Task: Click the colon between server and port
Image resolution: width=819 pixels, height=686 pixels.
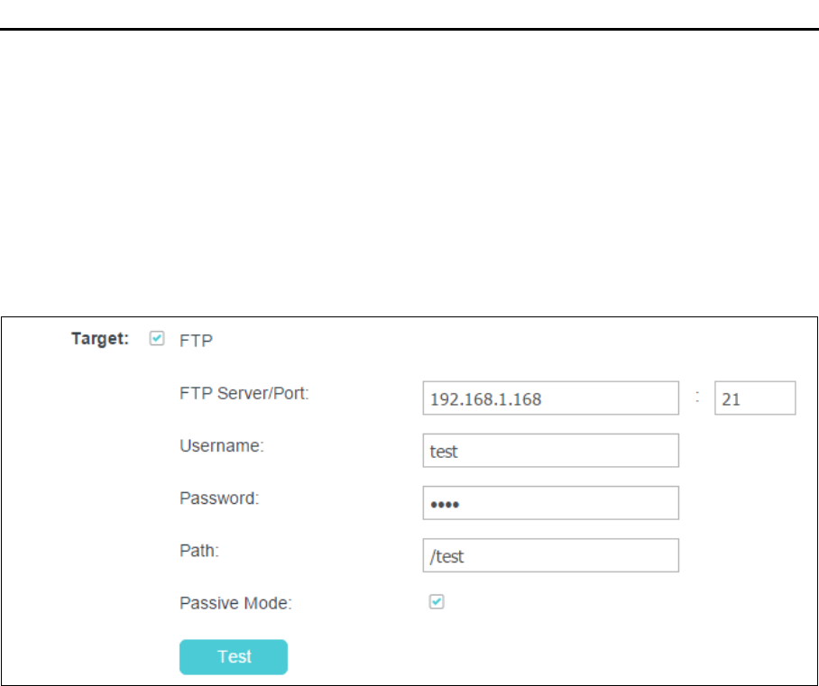Action: (697, 398)
